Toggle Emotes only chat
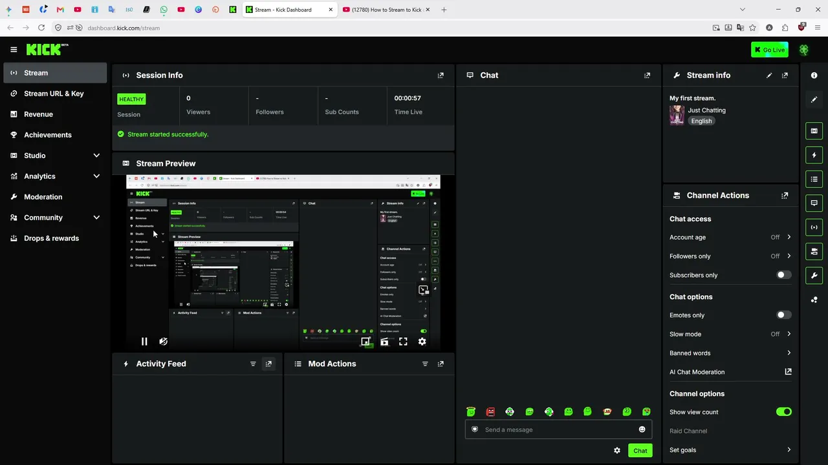 [783, 315]
